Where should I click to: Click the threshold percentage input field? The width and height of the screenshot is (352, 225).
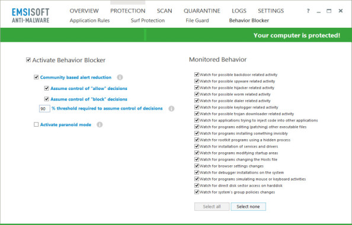(x=44, y=108)
